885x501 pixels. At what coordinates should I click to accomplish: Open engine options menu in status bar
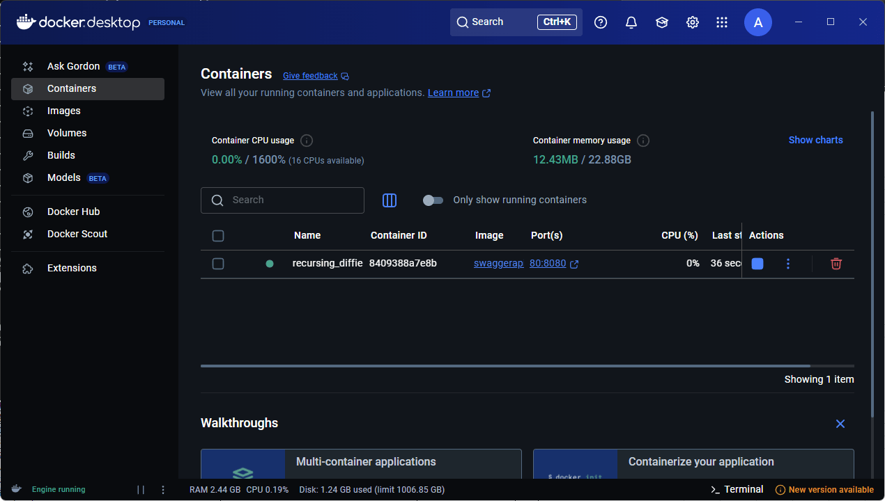click(163, 490)
